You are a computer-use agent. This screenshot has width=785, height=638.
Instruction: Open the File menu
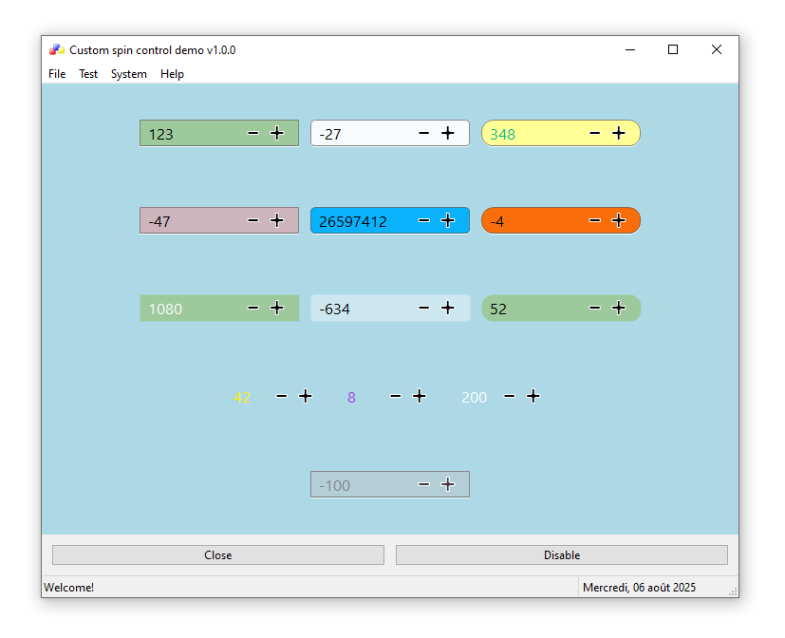tap(57, 74)
